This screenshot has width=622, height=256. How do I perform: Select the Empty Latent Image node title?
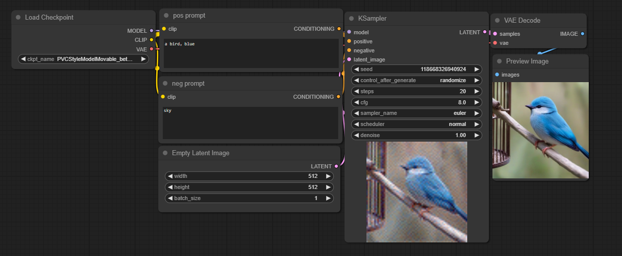[201, 153]
